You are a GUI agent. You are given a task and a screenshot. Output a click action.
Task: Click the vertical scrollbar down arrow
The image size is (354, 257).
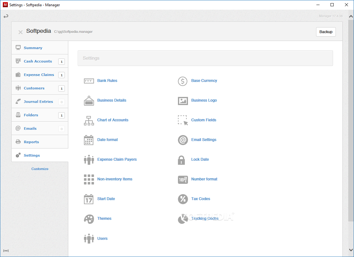pyautogui.click(x=351, y=250)
